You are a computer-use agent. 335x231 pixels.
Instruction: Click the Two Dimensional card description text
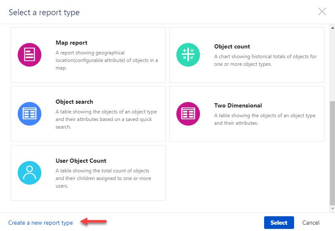pos(265,119)
